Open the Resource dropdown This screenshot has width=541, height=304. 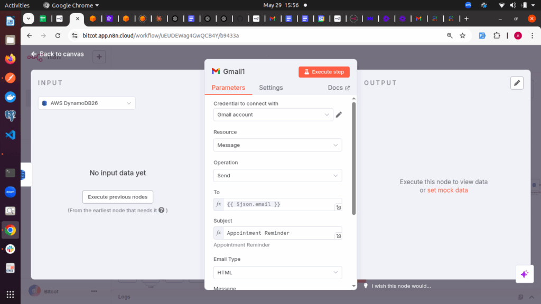pos(277,145)
